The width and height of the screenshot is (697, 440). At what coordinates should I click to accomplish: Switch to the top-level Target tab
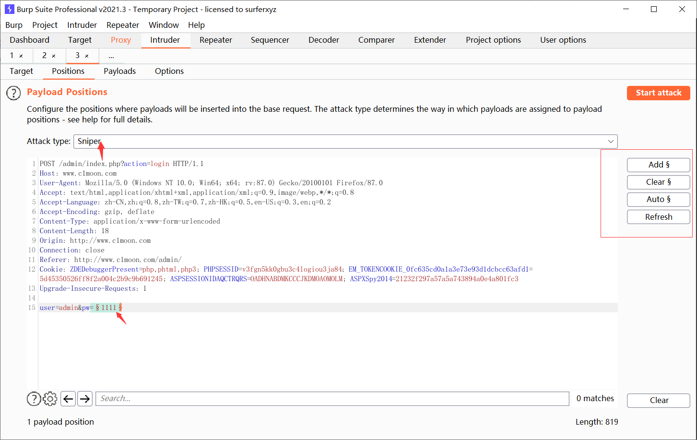tap(80, 40)
